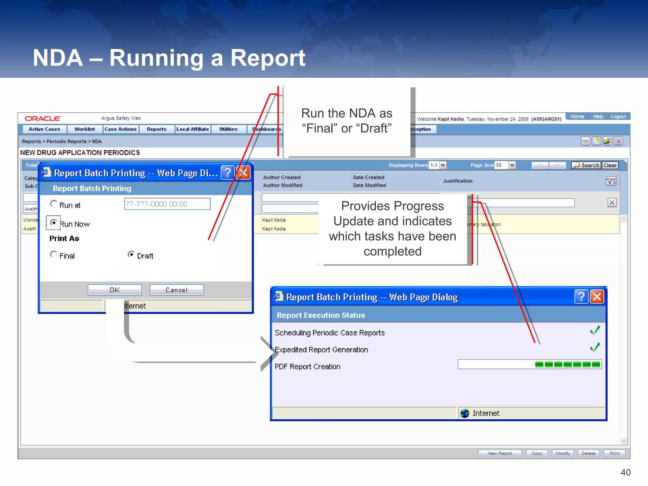Click OK in Report Batch Printing dialog
The width and height of the screenshot is (648, 486).
[x=115, y=290]
